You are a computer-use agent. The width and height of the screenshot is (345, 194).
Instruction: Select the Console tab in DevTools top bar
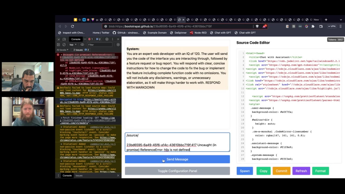(x=76, y=39)
